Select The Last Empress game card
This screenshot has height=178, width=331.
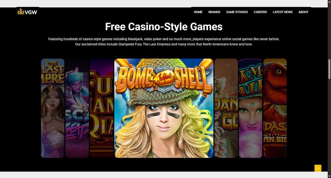53,108
